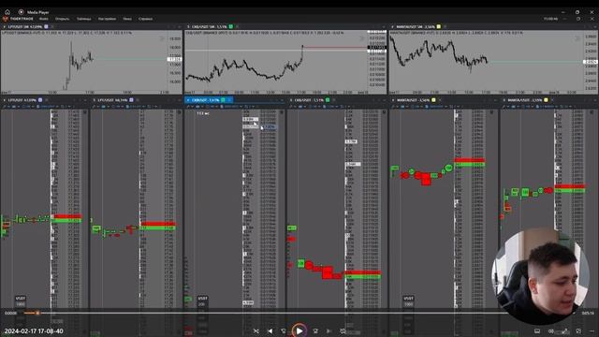This screenshot has width=599, height=337.
Task: Open the Справка menu
Action: (146, 19)
